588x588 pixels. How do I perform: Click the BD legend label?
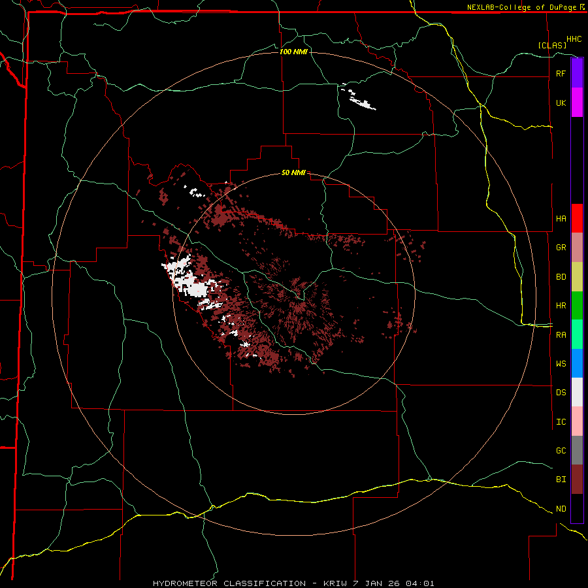(561, 277)
